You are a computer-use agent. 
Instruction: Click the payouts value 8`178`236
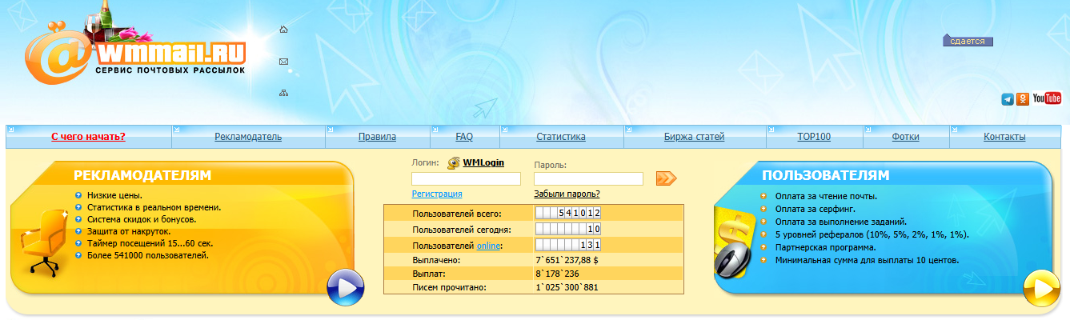pyautogui.click(x=557, y=274)
